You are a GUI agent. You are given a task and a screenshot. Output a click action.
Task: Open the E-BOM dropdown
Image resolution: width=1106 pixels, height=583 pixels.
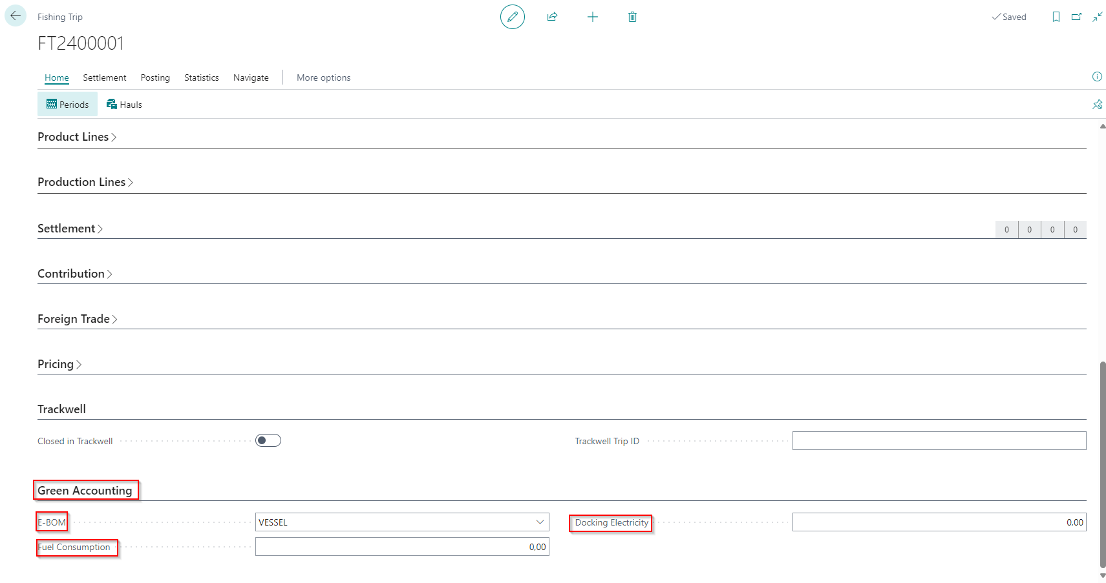[539, 522]
